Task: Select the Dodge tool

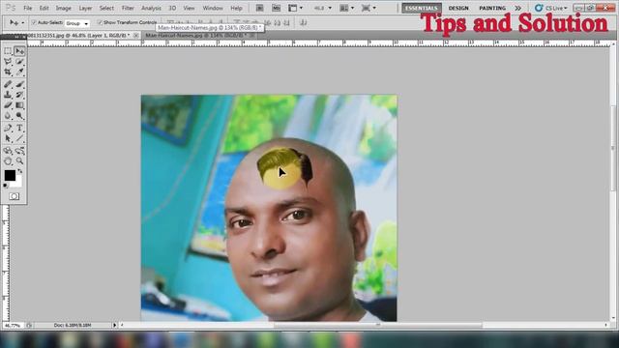Action: [19, 116]
